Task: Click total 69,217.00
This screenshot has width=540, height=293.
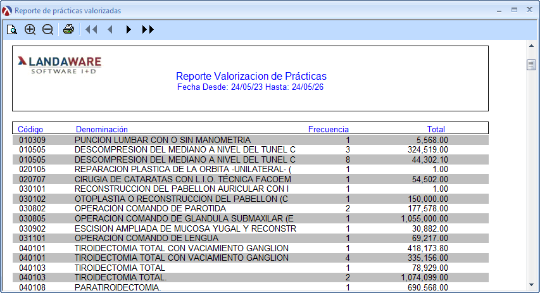Action: click(430, 238)
